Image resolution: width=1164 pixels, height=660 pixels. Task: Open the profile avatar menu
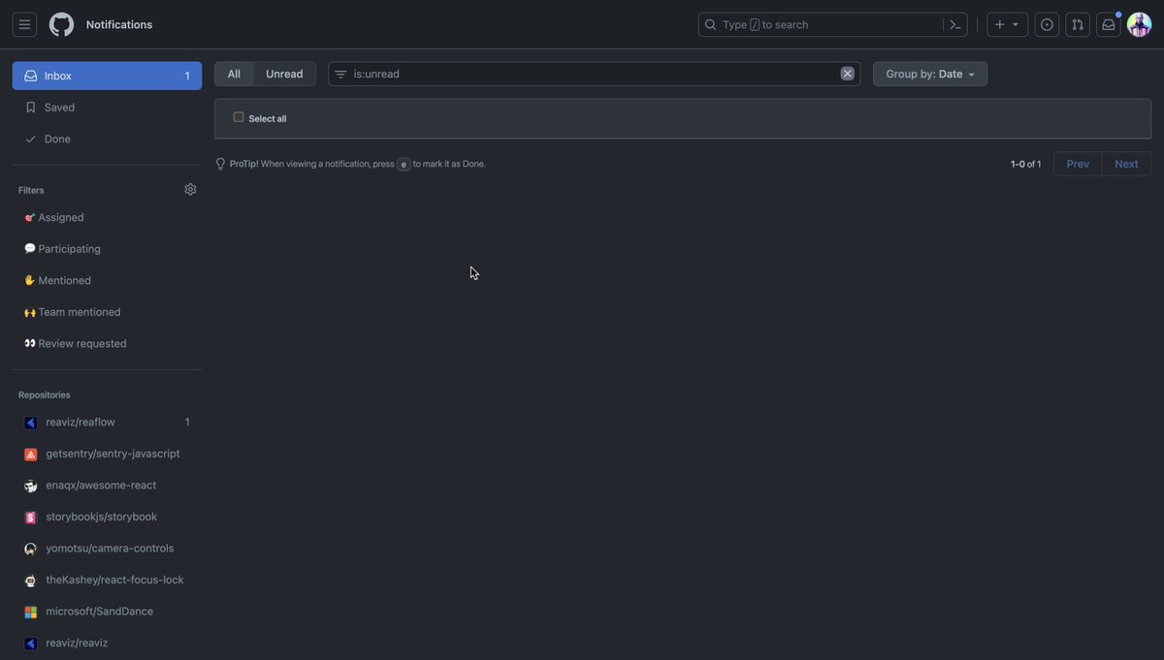(1137, 23)
